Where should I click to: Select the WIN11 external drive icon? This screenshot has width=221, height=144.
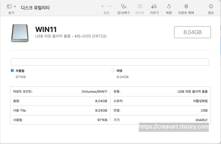(x=20, y=33)
